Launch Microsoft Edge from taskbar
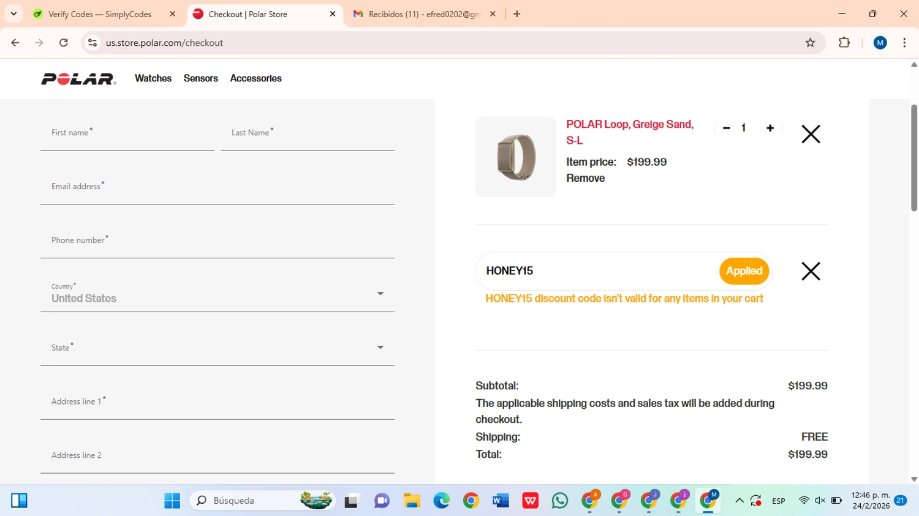 coord(441,501)
